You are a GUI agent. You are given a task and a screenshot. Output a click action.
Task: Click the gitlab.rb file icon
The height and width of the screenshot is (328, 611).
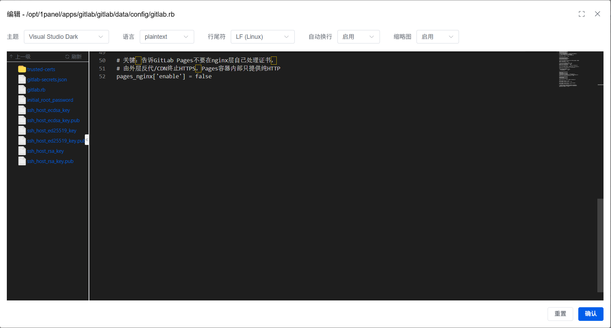pos(22,89)
